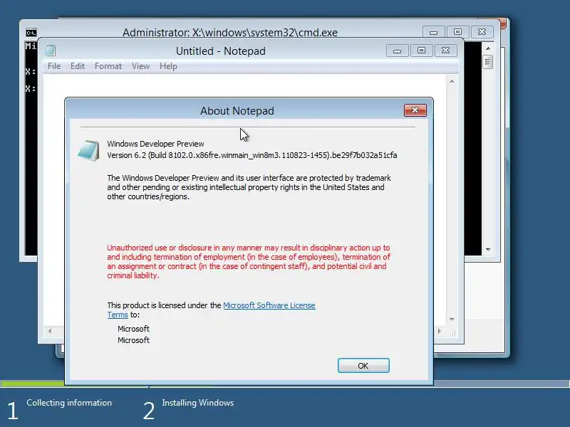This screenshot has height=427, width=570.
Task: Close the About Notepad dialog
Action: [x=415, y=110]
